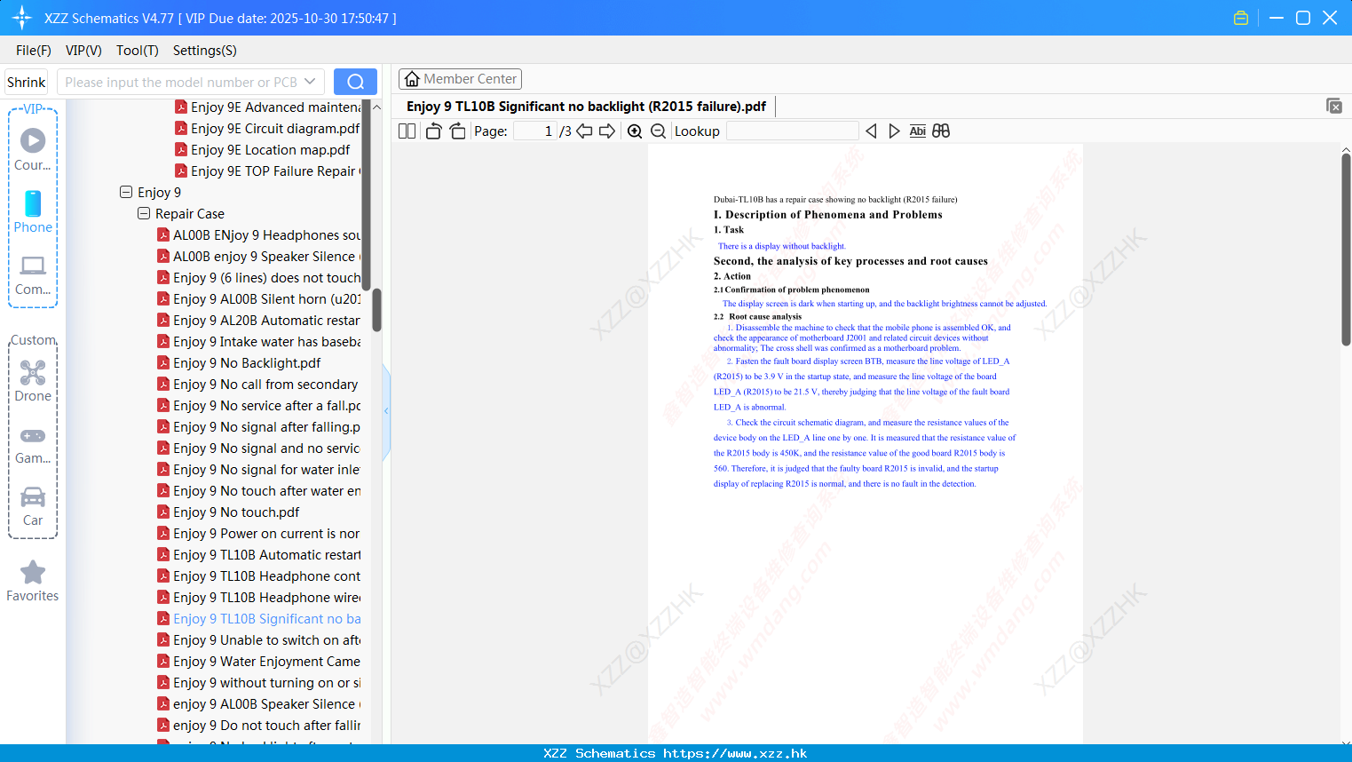Open Enjoy 9 (6 lines) does not touch file

[x=259, y=277]
